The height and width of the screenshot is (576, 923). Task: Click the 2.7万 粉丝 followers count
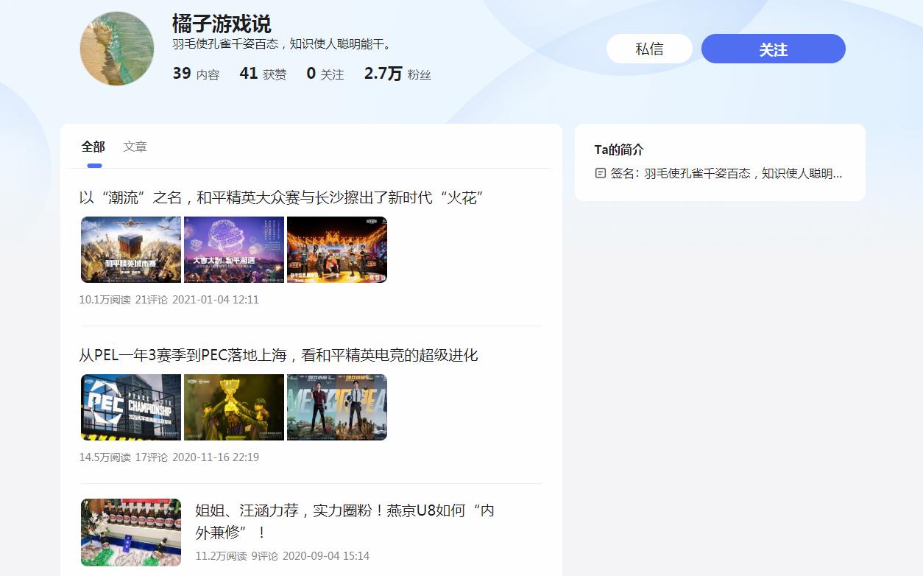pyautogui.click(x=397, y=74)
